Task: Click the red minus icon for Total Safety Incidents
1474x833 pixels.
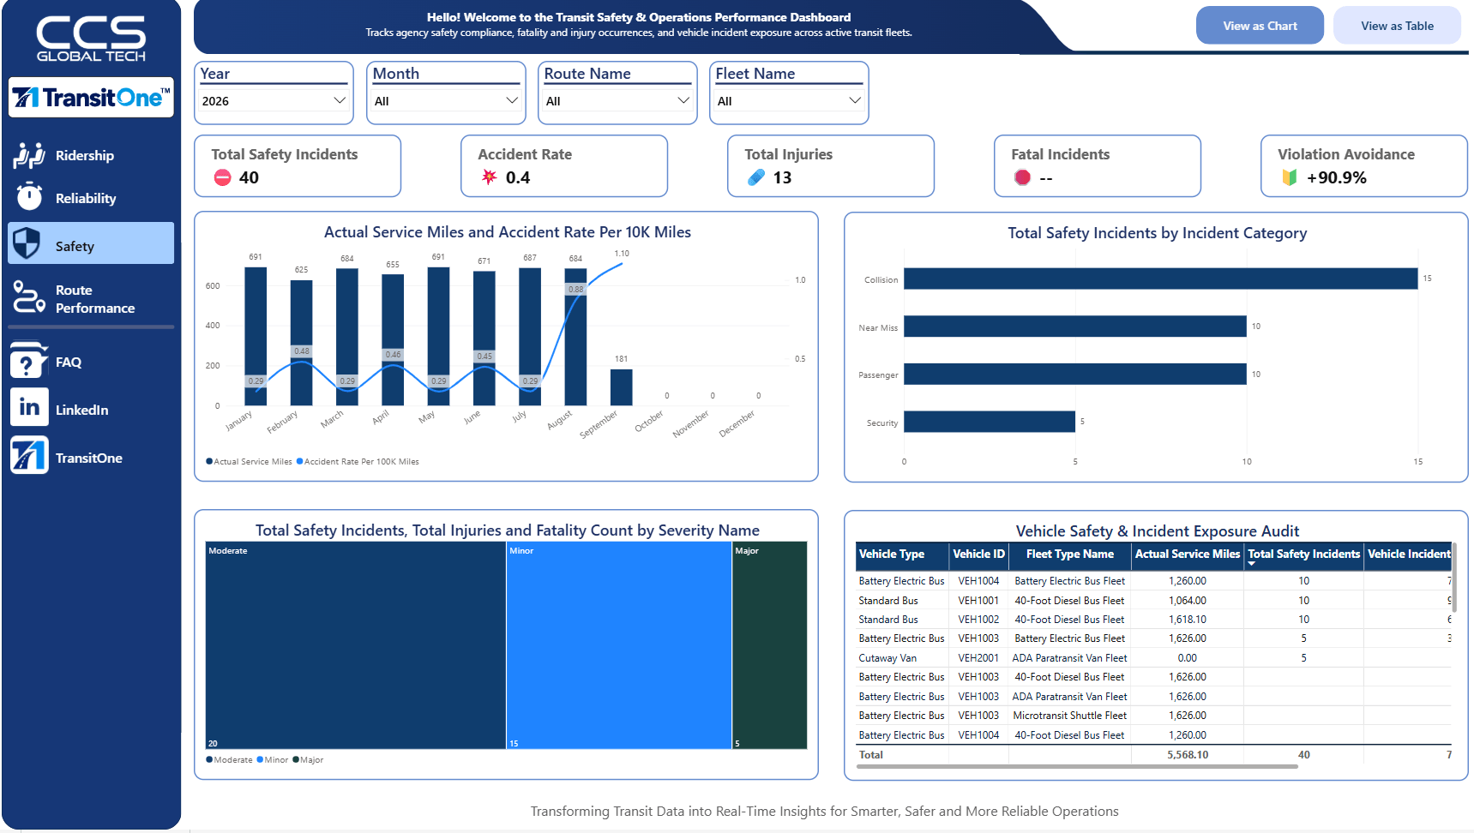Action: pos(223,177)
